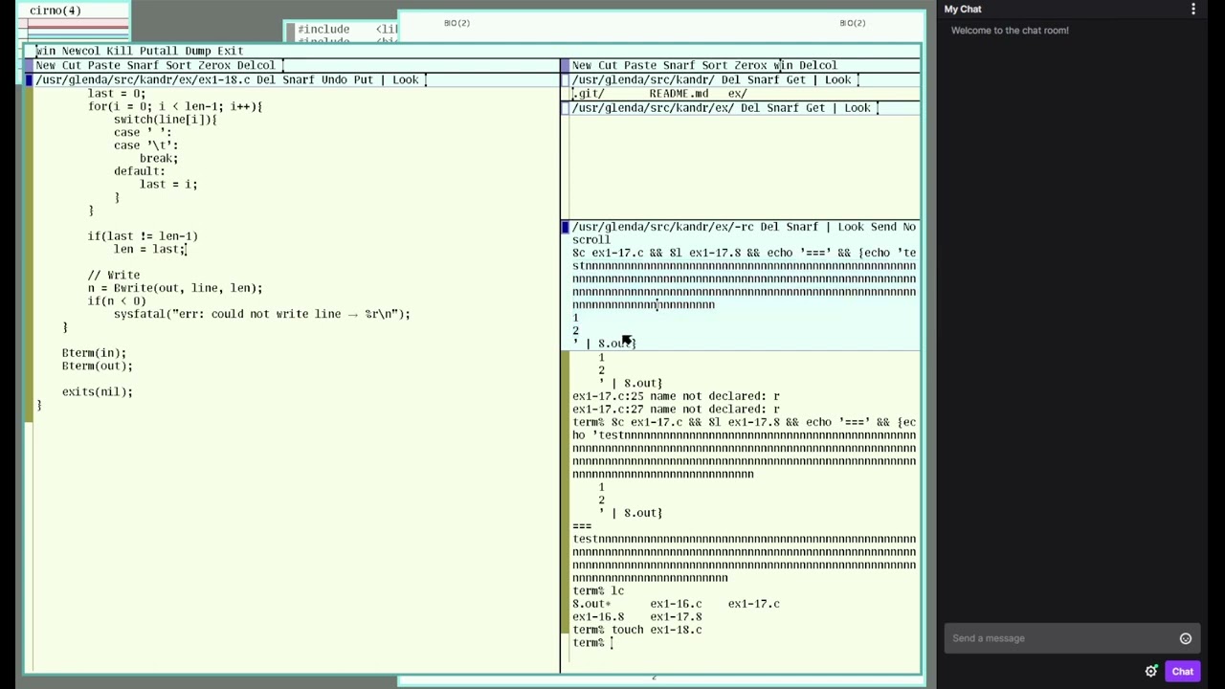Click Paste in the left column tag
The height and width of the screenshot is (689, 1225).
click(x=103, y=65)
